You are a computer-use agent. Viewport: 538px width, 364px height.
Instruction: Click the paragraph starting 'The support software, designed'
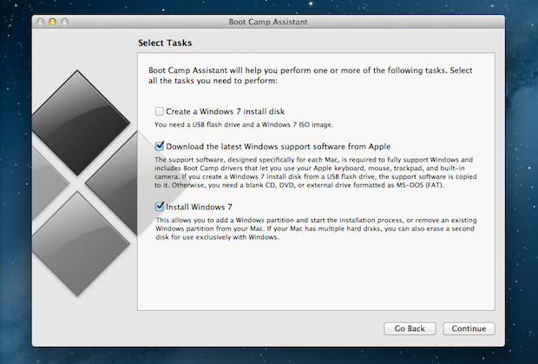[x=316, y=172]
